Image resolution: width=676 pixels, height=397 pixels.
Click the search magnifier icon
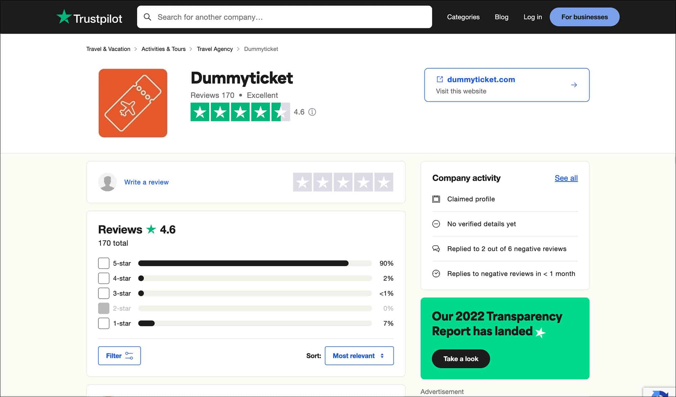point(148,17)
